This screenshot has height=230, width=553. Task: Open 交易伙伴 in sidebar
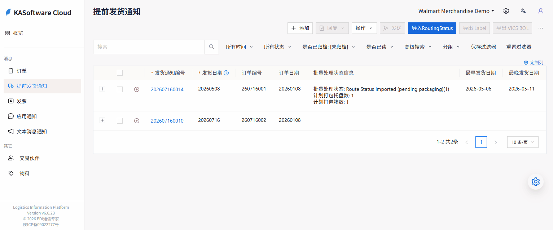(42, 158)
